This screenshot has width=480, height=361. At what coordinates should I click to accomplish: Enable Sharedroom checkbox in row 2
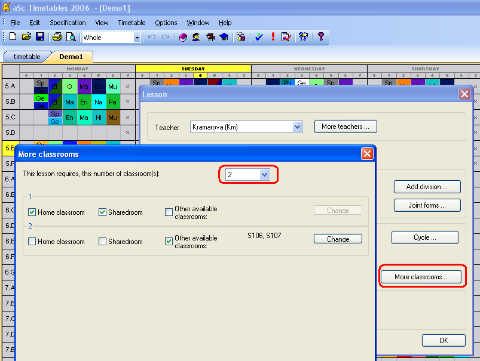(103, 242)
